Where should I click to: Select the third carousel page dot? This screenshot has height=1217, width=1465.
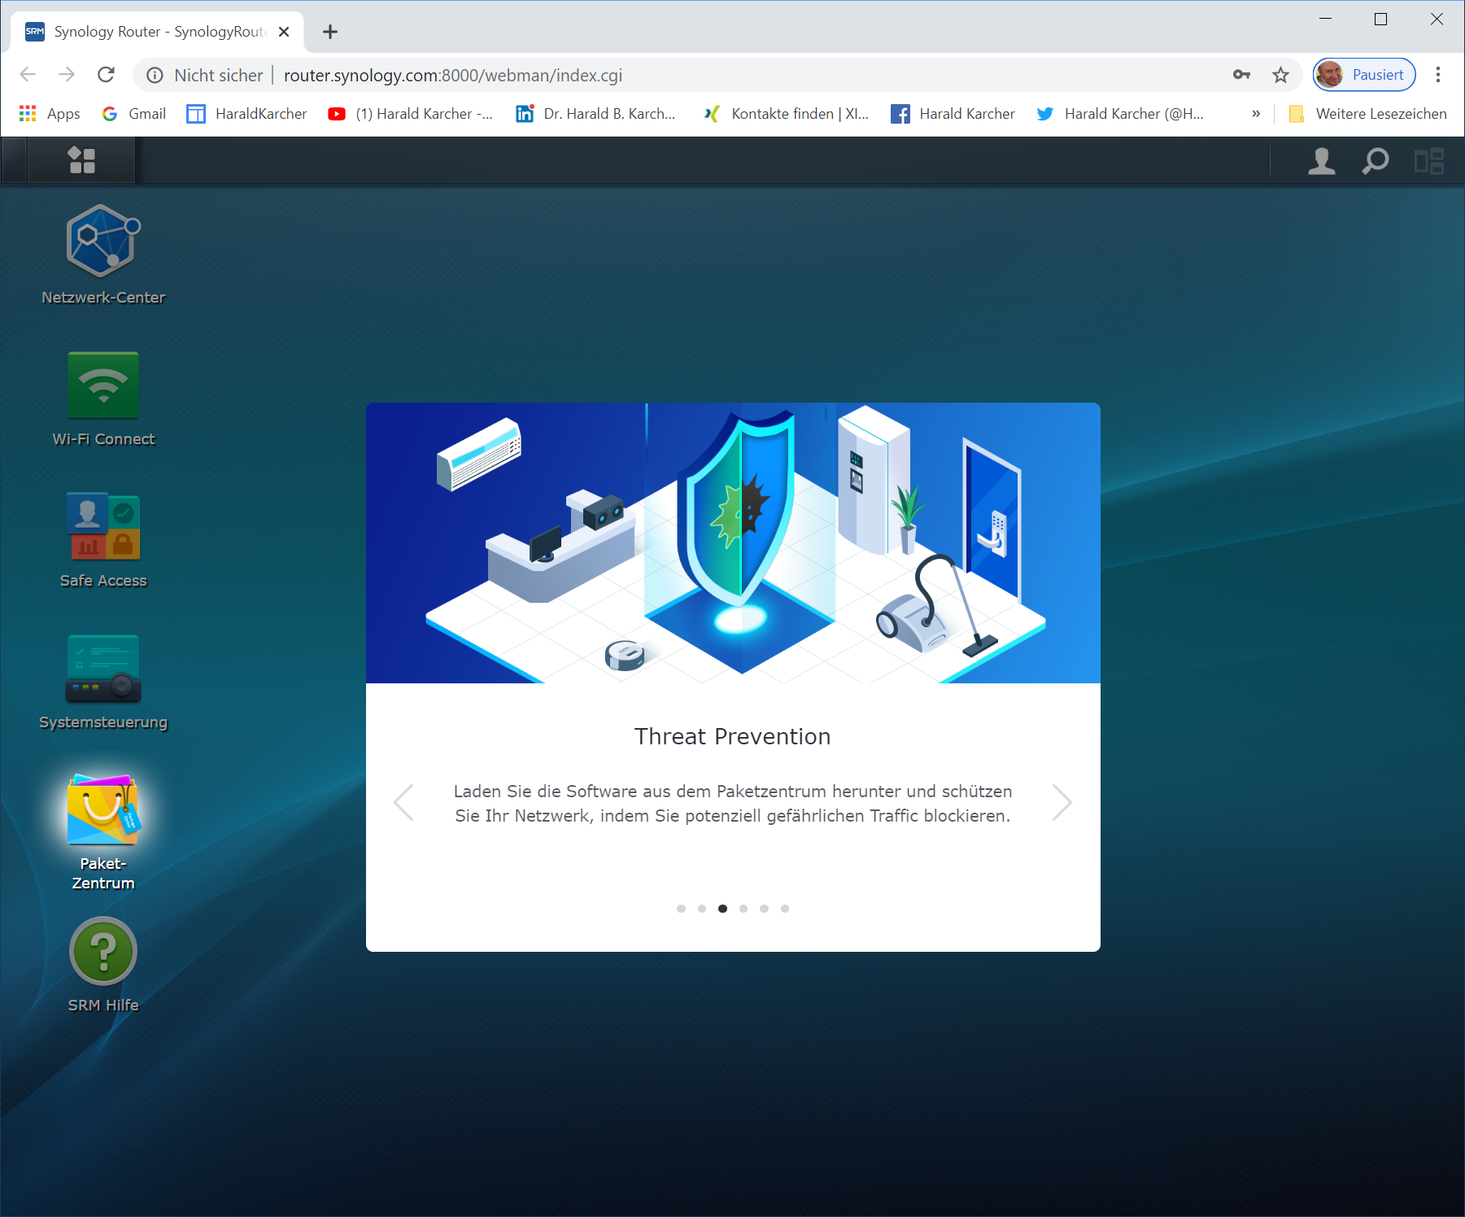(x=722, y=909)
